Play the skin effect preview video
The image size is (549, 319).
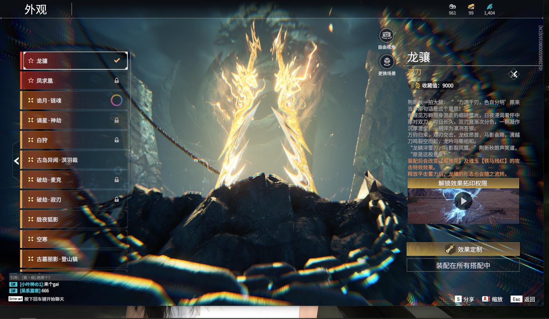point(463,201)
